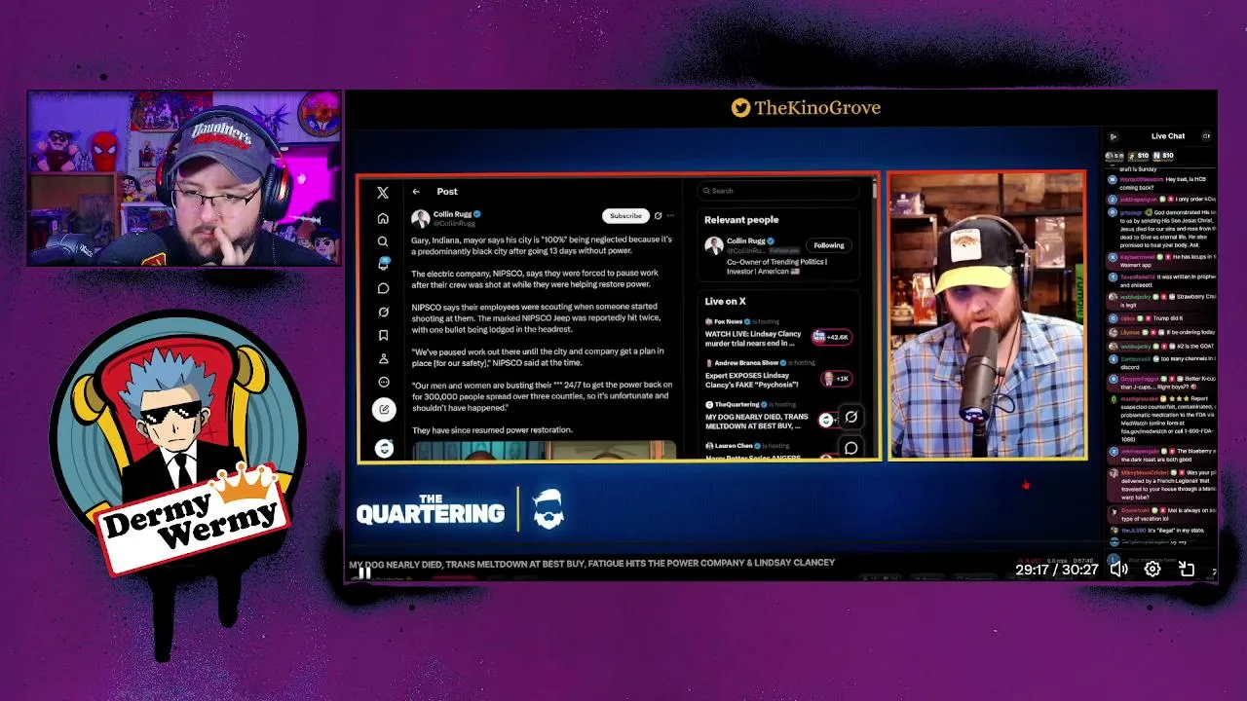Click the +42.6K viewers badge

(831, 337)
